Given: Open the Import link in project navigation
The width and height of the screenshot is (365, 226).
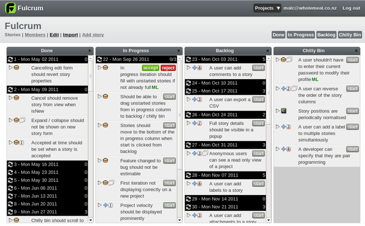Looking at the screenshot, I should coord(70,35).
